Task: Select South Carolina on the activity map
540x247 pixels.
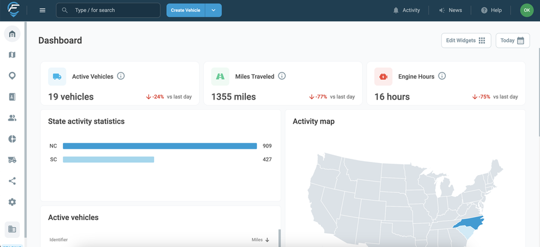Action: 465,232
